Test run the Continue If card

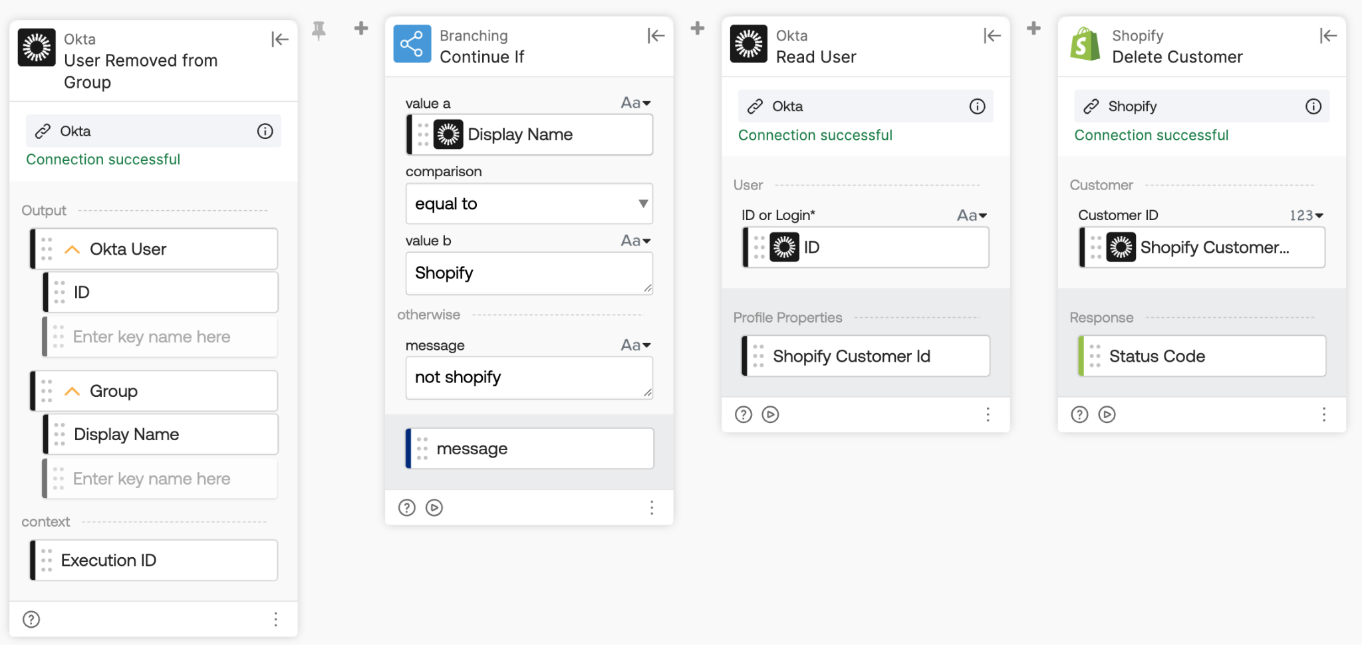point(434,507)
